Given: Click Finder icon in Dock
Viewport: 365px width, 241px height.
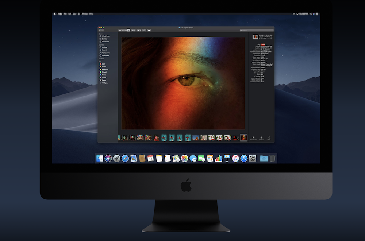Looking at the screenshot, I should 100,158.
